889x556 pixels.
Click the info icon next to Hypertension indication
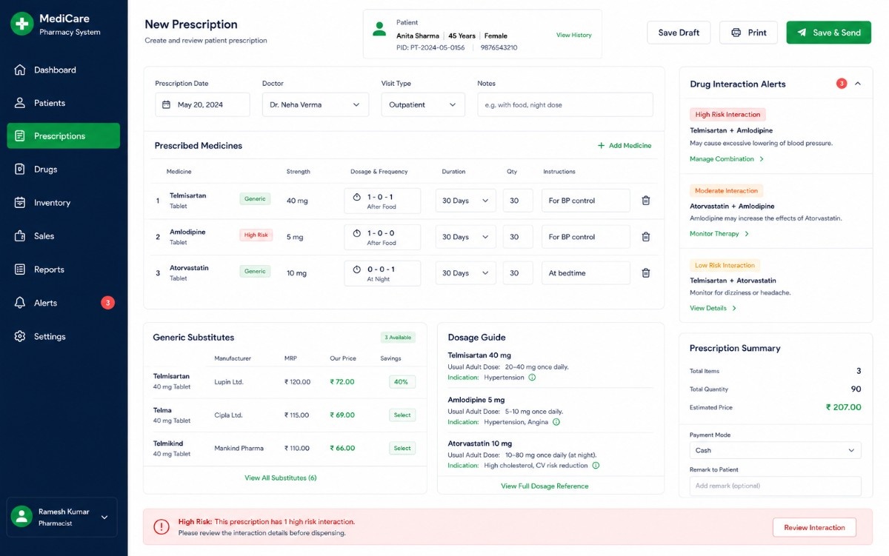532,378
